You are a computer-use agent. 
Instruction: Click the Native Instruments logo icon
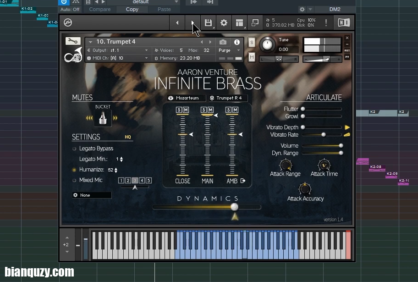[343, 22]
